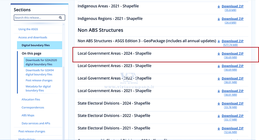Click download arrow icon for Indigenous Regions 2021
The height and width of the screenshot is (140, 259).
(x=219, y=19)
